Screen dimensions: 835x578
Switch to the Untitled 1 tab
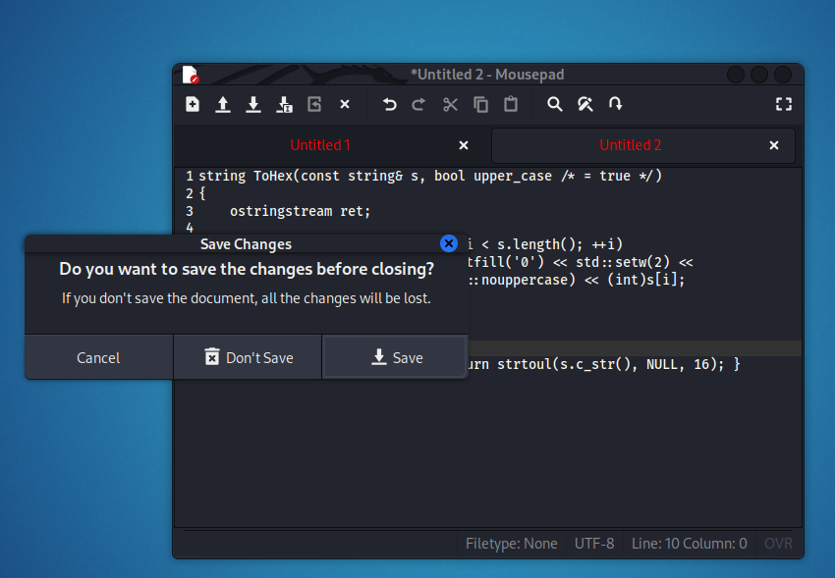coord(320,145)
